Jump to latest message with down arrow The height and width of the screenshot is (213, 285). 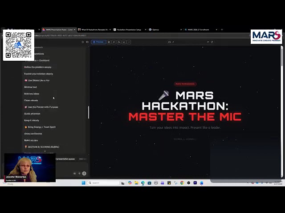pos(45,151)
